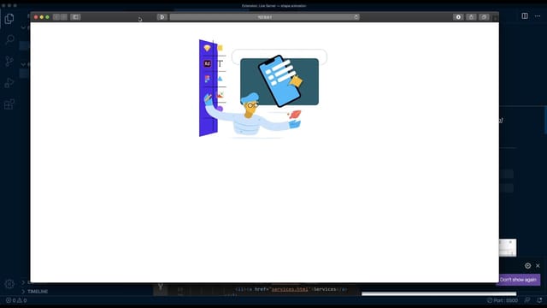Click the browser toolbar play-shaped icon
Screen dimensions: 547x308
click(162, 17)
